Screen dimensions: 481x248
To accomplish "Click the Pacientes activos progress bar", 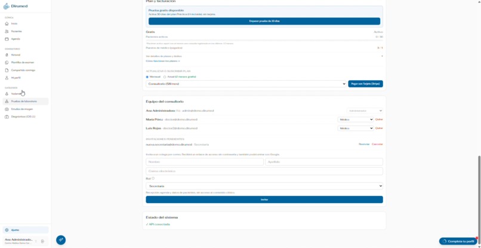I will 264,40.
